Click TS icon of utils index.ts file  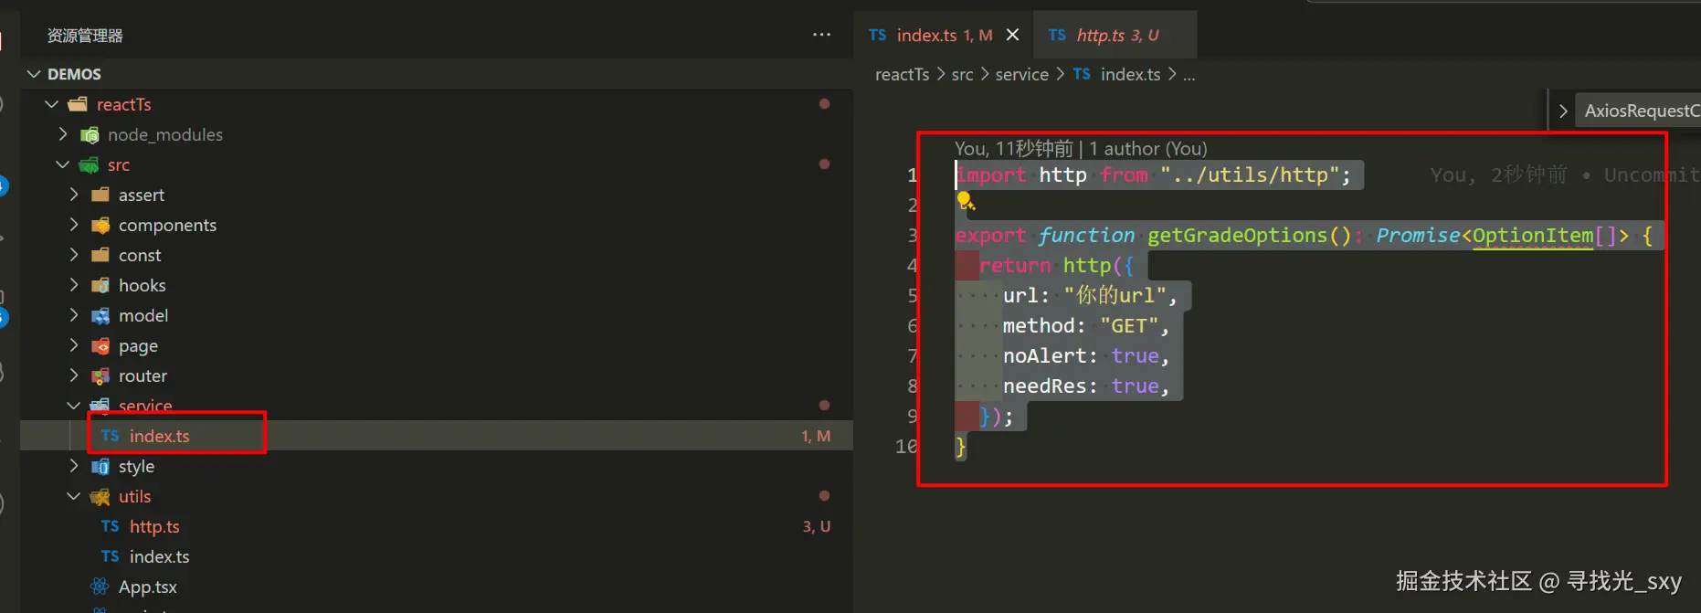pyautogui.click(x=111, y=556)
